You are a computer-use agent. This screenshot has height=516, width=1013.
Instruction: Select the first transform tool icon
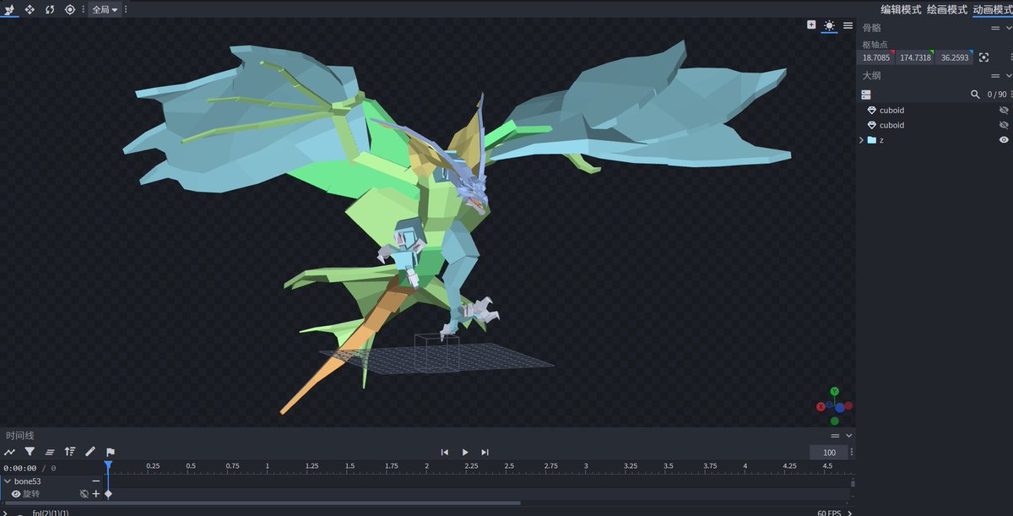[10, 9]
